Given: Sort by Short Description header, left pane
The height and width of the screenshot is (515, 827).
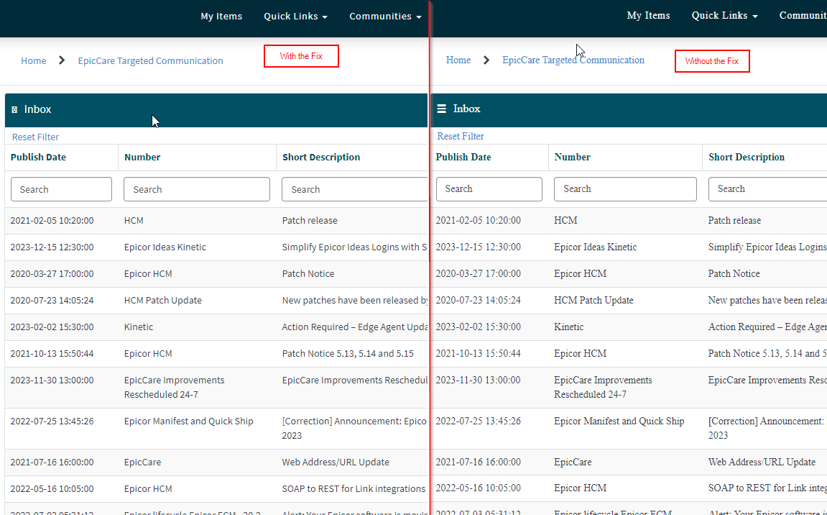Looking at the screenshot, I should click(321, 157).
